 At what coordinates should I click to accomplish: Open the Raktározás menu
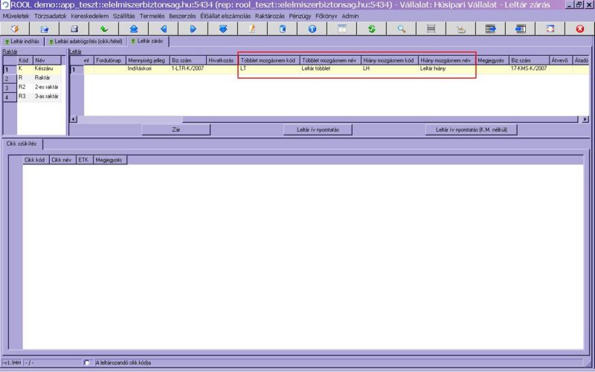pyautogui.click(x=269, y=16)
